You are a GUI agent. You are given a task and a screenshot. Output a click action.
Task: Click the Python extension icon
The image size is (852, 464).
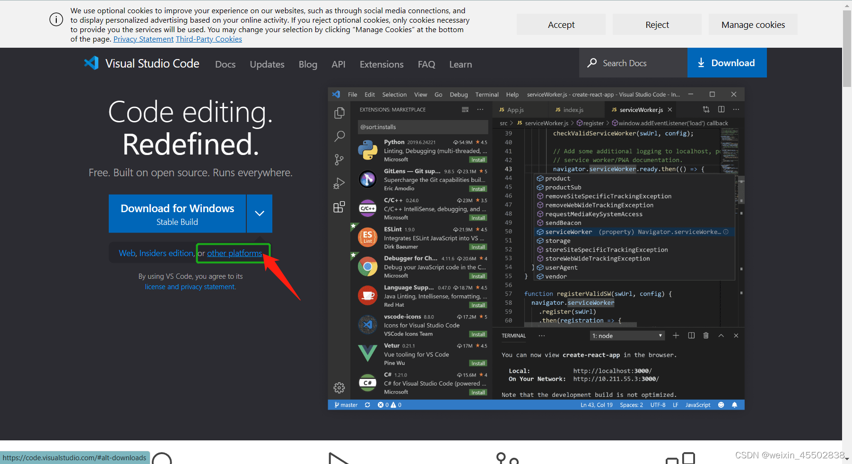pos(367,150)
